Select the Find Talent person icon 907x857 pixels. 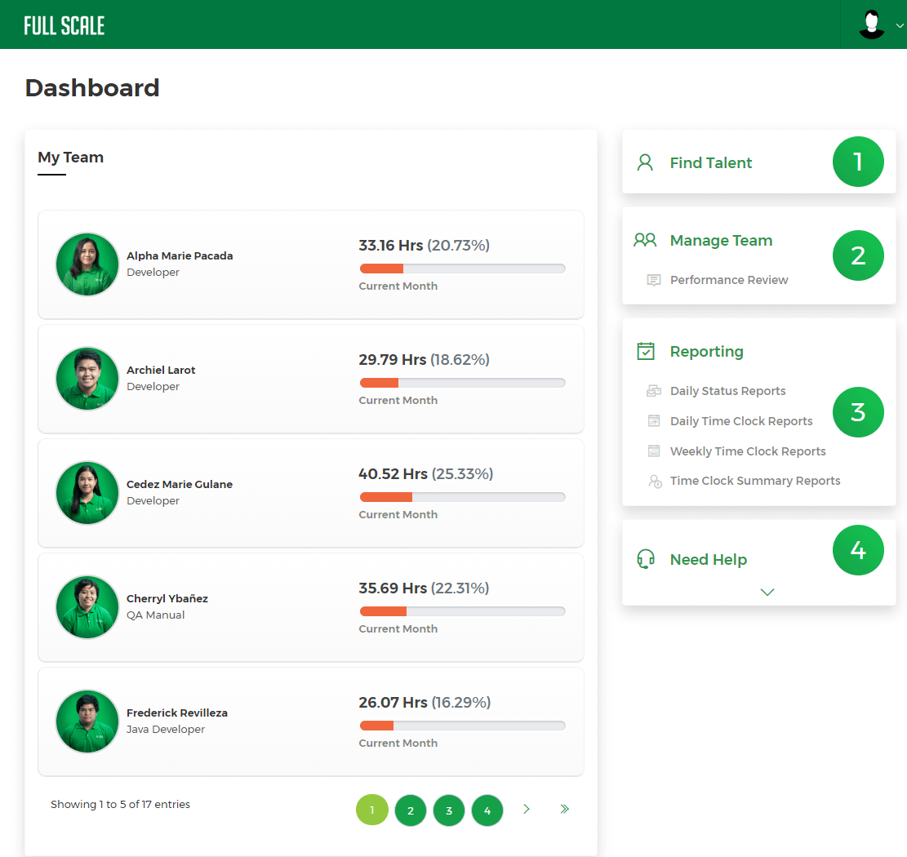645,162
